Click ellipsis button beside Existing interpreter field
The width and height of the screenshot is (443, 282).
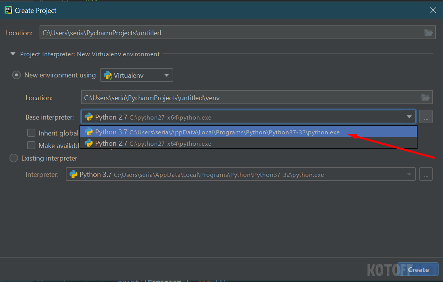point(426,175)
